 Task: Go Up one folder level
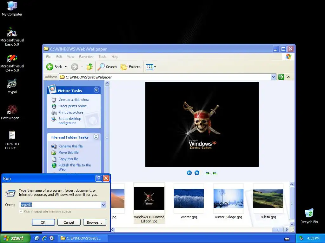pyautogui.click(x=90, y=67)
